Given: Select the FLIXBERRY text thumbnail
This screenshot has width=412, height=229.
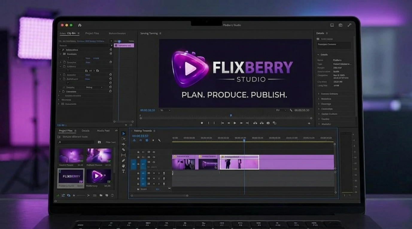Looking at the screenshot, I should pos(71,178).
